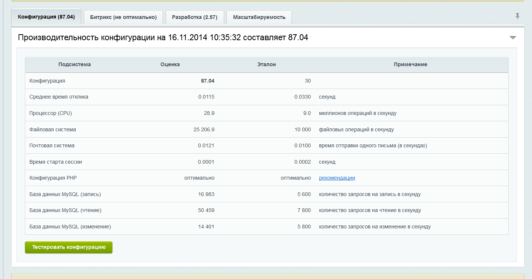Viewport: 532px width, 279px height.
Task: Click секунд in the Среднее время отклика row
Action: pos(327,97)
